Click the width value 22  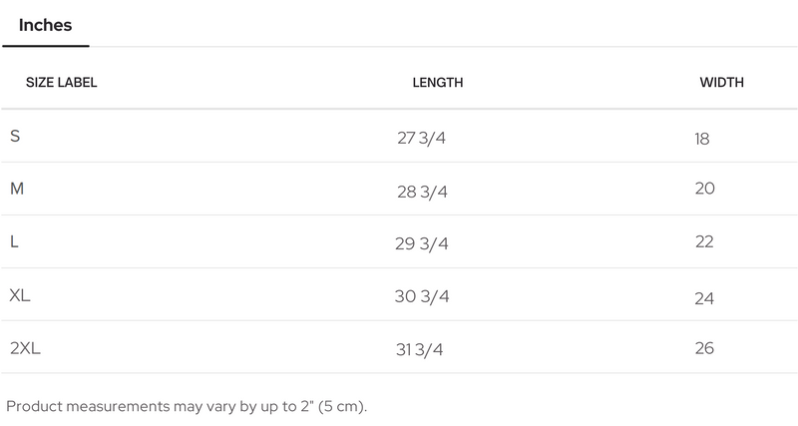pos(704,241)
